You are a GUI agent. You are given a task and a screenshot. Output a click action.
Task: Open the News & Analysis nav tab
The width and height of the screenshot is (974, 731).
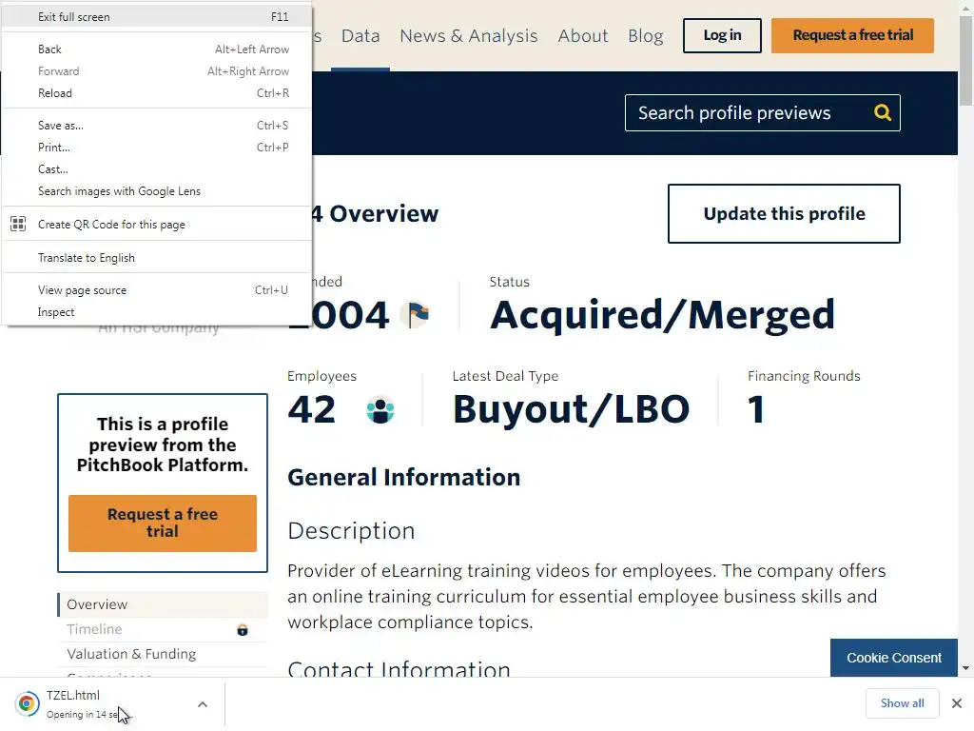pyautogui.click(x=468, y=36)
